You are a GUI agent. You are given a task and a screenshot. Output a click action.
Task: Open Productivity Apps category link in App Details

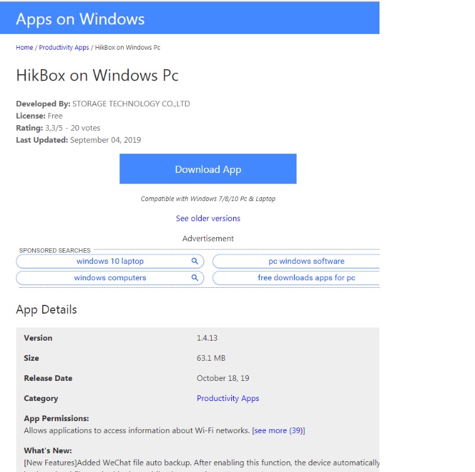(x=228, y=398)
